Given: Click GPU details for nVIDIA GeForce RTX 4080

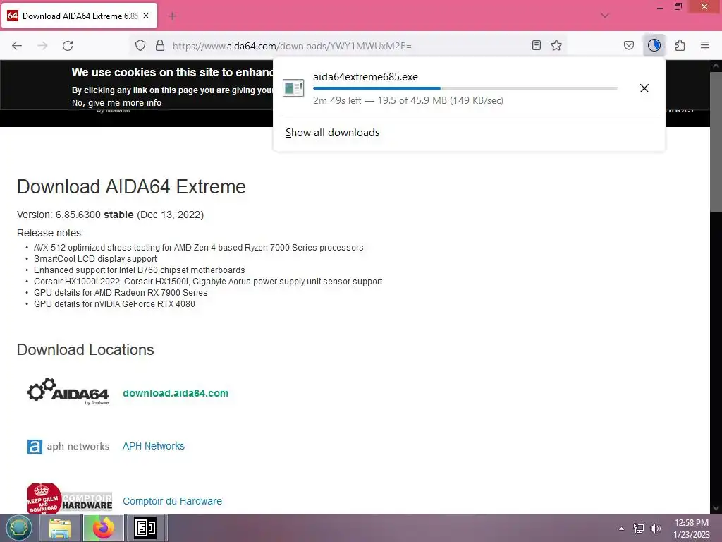Looking at the screenshot, I should click(115, 304).
